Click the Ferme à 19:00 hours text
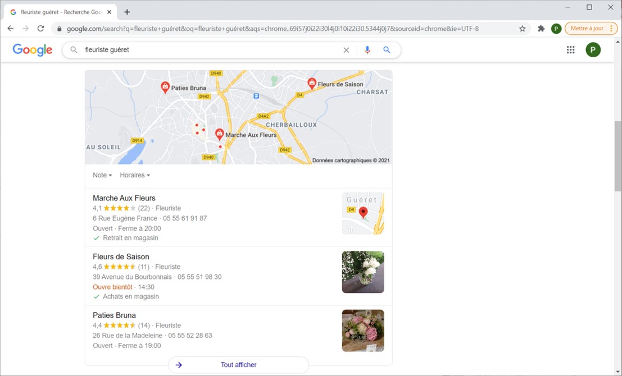This screenshot has width=622, height=376. click(140, 346)
